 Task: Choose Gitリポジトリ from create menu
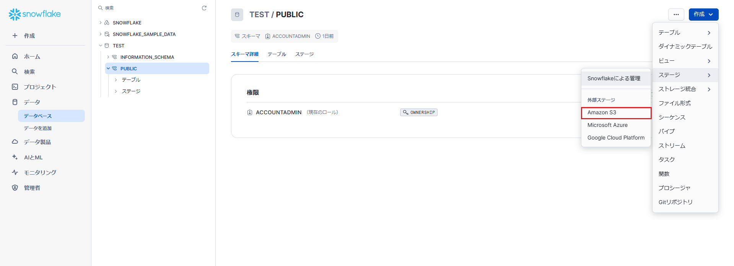685,202
